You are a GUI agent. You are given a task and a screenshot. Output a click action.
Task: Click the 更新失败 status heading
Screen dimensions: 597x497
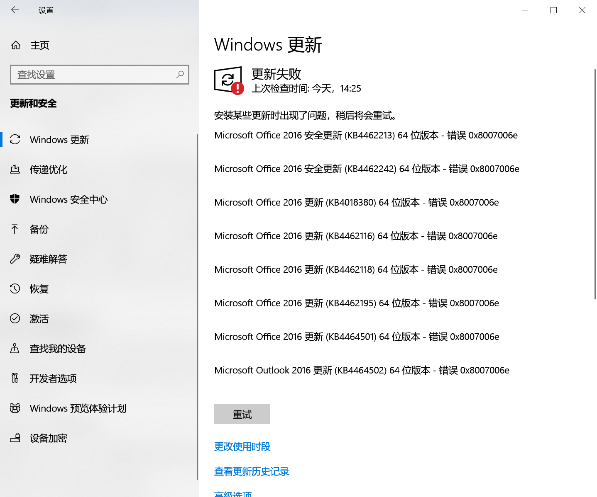[x=276, y=74]
